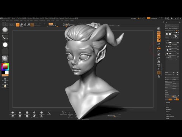Expand the Display Properties subpalette
182x137 pixels.
[x=170, y=116]
